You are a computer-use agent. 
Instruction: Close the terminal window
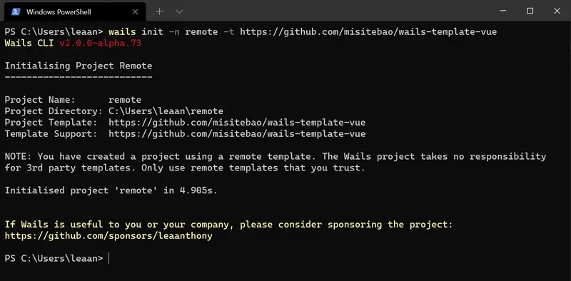tap(557, 11)
